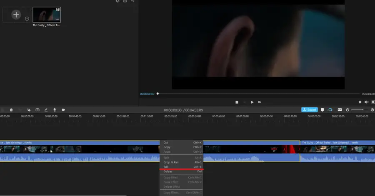The height and width of the screenshot is (196, 375).
Task: Choose Cut from the context menu
Action: pos(182,142)
